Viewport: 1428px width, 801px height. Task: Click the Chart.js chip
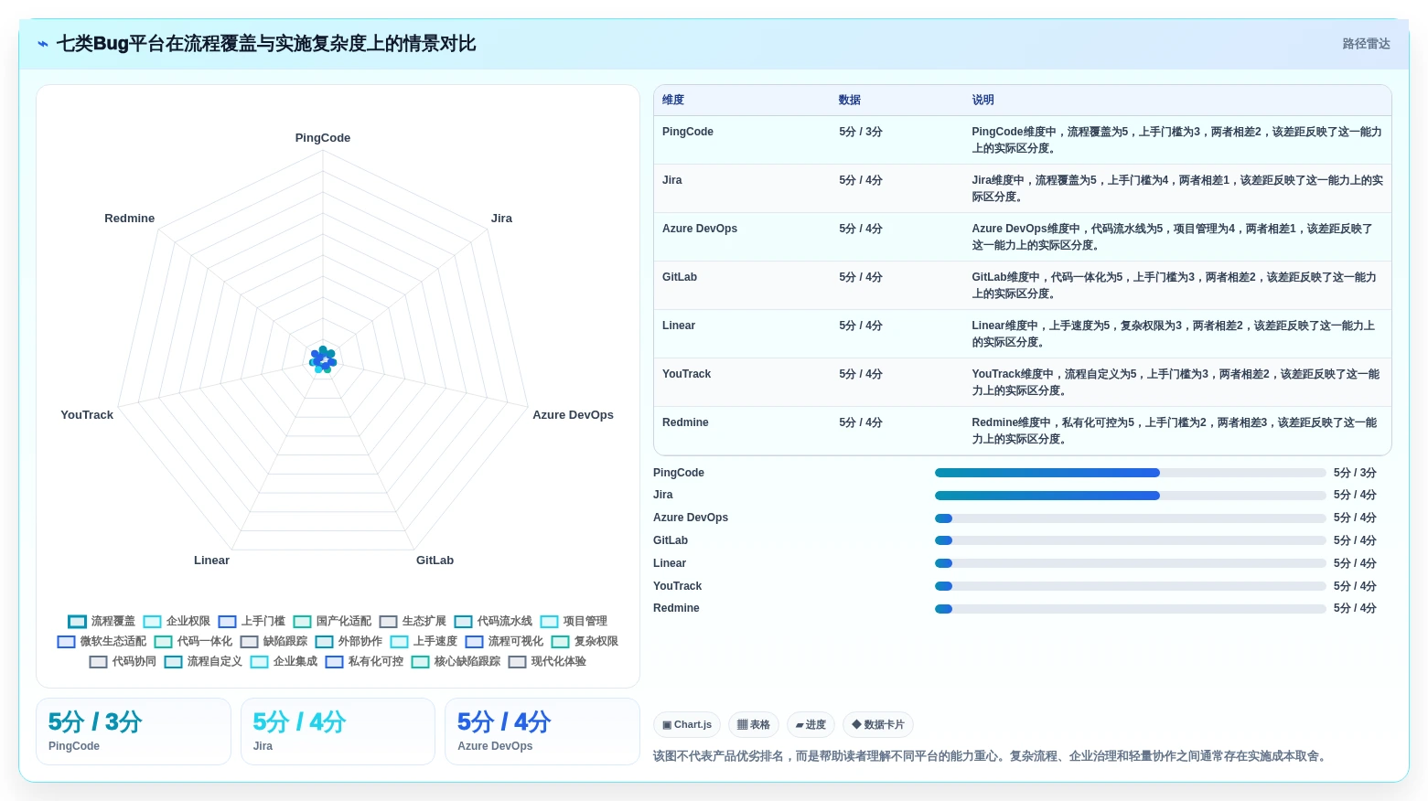[x=687, y=725]
